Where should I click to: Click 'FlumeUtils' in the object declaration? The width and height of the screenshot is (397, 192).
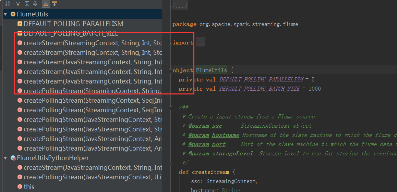pos(212,70)
